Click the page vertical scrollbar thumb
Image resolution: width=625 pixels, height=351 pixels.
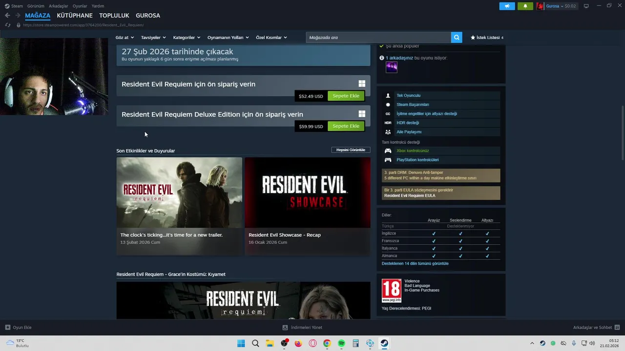tap(622, 133)
